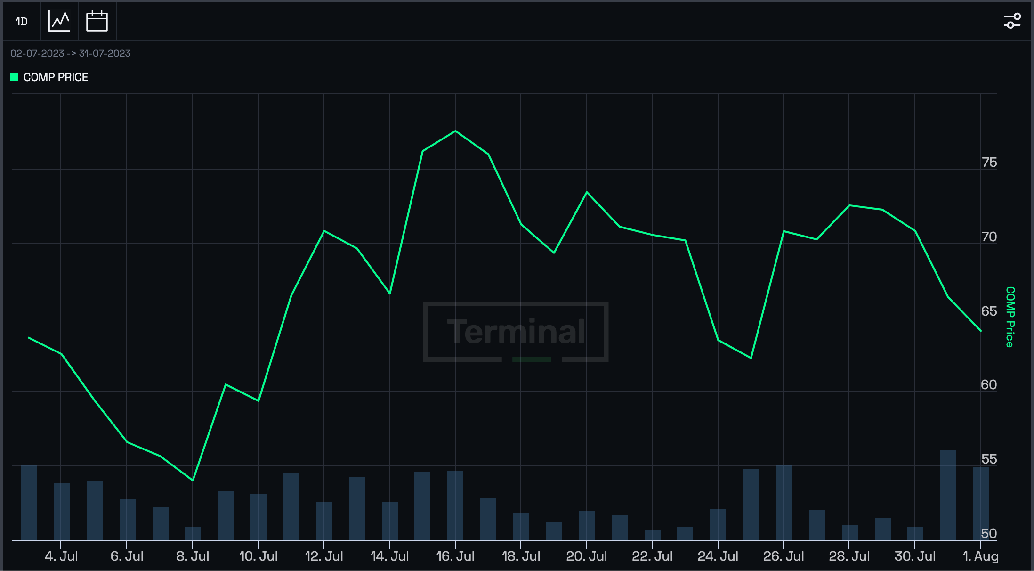The width and height of the screenshot is (1034, 571).
Task: Open chart settings sliders icon
Action: point(1012,21)
